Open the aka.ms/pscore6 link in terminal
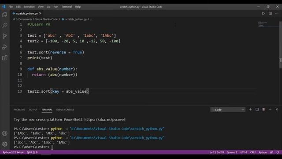The width and height of the screenshot is (282, 159). pyautogui.click(x=105, y=120)
